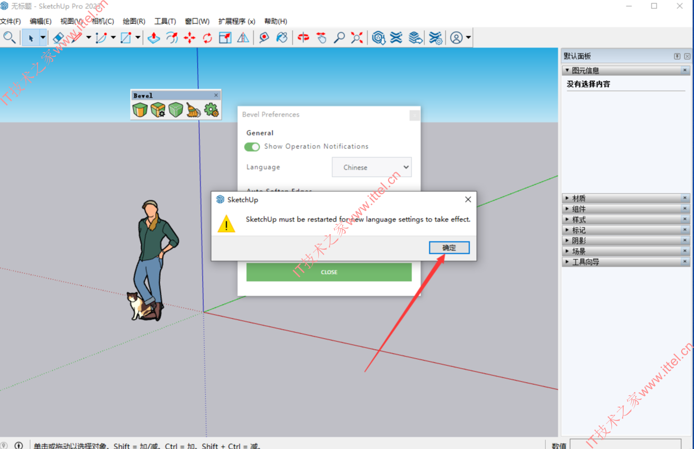Open Bevel with settings cube icon
694x449 pixels.
[x=158, y=110]
